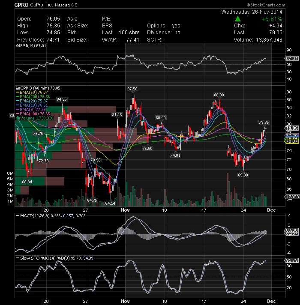Click the EMA(50) 76.07 legend entry

[x=32, y=93]
